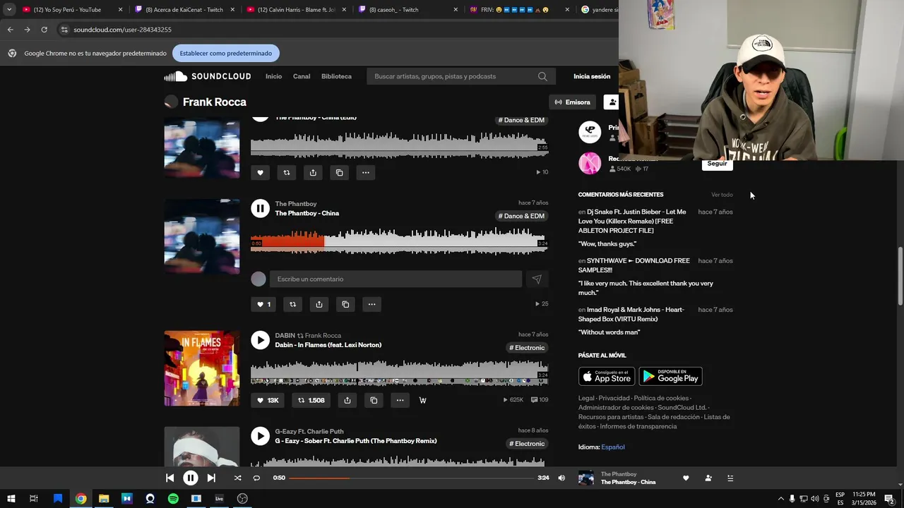Pause The Phantboy - China track
The height and width of the screenshot is (508, 904).
pyautogui.click(x=260, y=208)
